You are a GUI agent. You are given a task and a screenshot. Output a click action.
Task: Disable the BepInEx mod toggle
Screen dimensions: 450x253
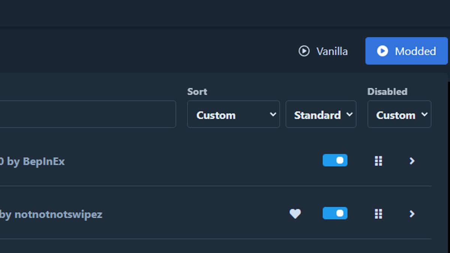pos(335,160)
